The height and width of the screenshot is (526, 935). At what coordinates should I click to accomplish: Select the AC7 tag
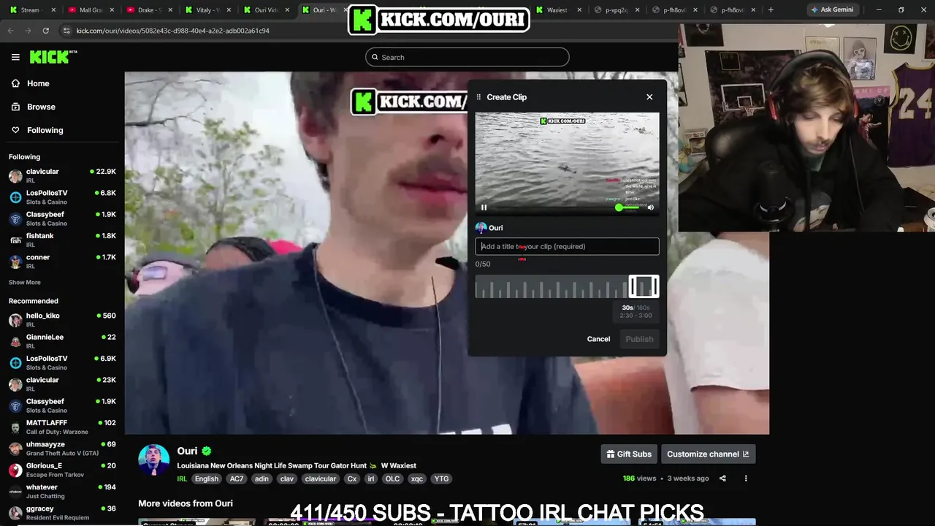[237, 479]
